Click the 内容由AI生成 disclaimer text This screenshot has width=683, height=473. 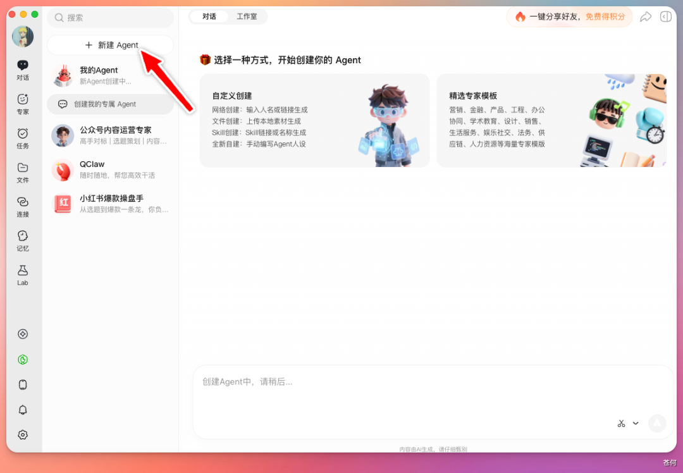(x=433, y=449)
